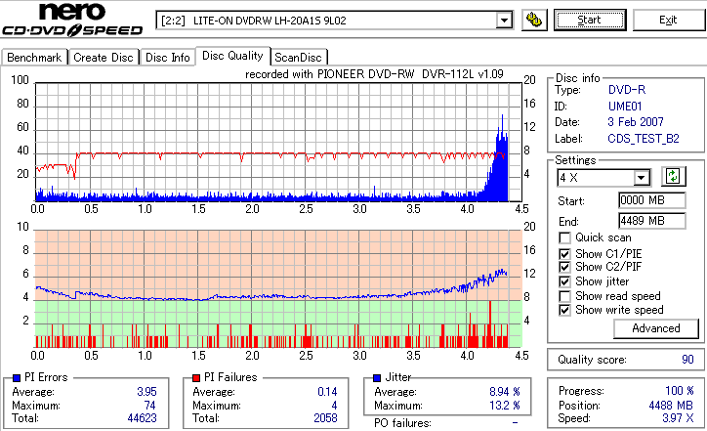The width and height of the screenshot is (707, 431).
Task: Open the drive selection dropdown arrow
Action: [x=504, y=21]
